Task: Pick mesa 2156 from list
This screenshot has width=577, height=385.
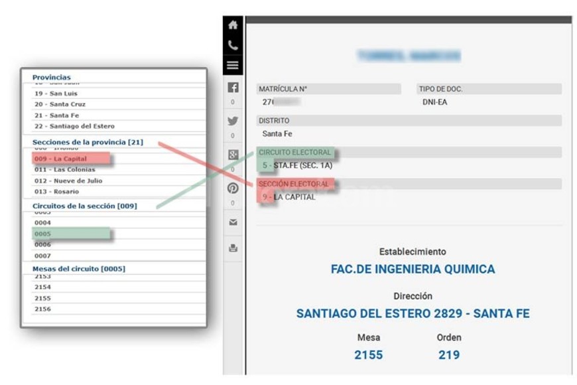Action: (x=43, y=309)
